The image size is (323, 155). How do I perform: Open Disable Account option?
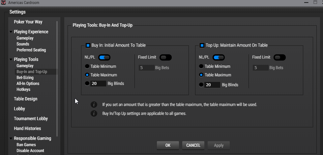point(30,151)
